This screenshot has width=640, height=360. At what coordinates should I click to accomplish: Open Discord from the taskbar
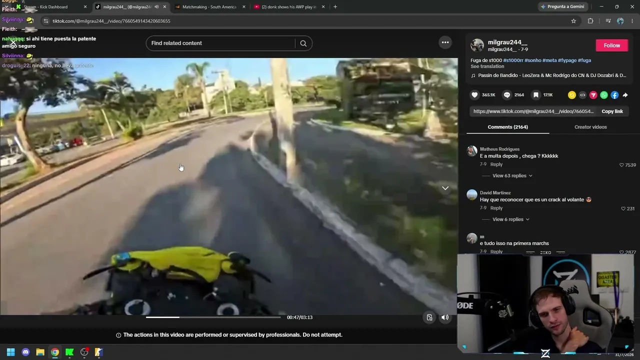pos(25,352)
